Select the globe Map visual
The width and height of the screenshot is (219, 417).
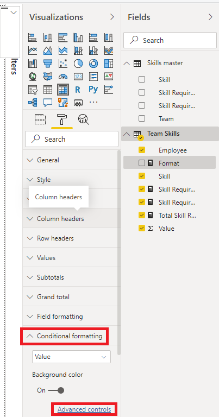click(x=33, y=77)
